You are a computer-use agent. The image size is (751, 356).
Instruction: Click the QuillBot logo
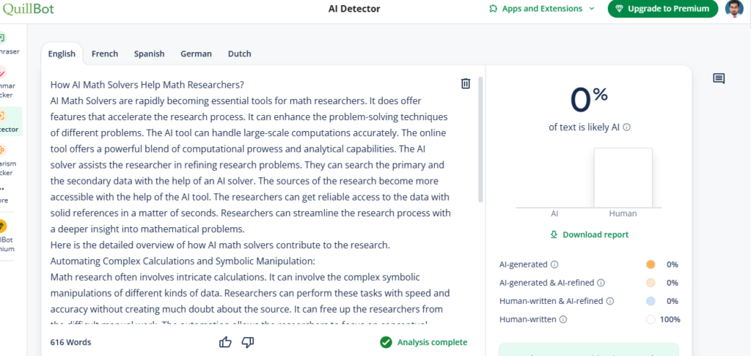[28, 9]
